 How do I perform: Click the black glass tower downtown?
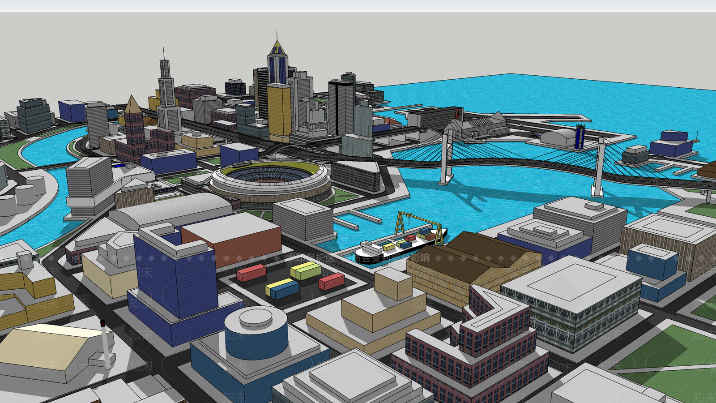[341, 107]
